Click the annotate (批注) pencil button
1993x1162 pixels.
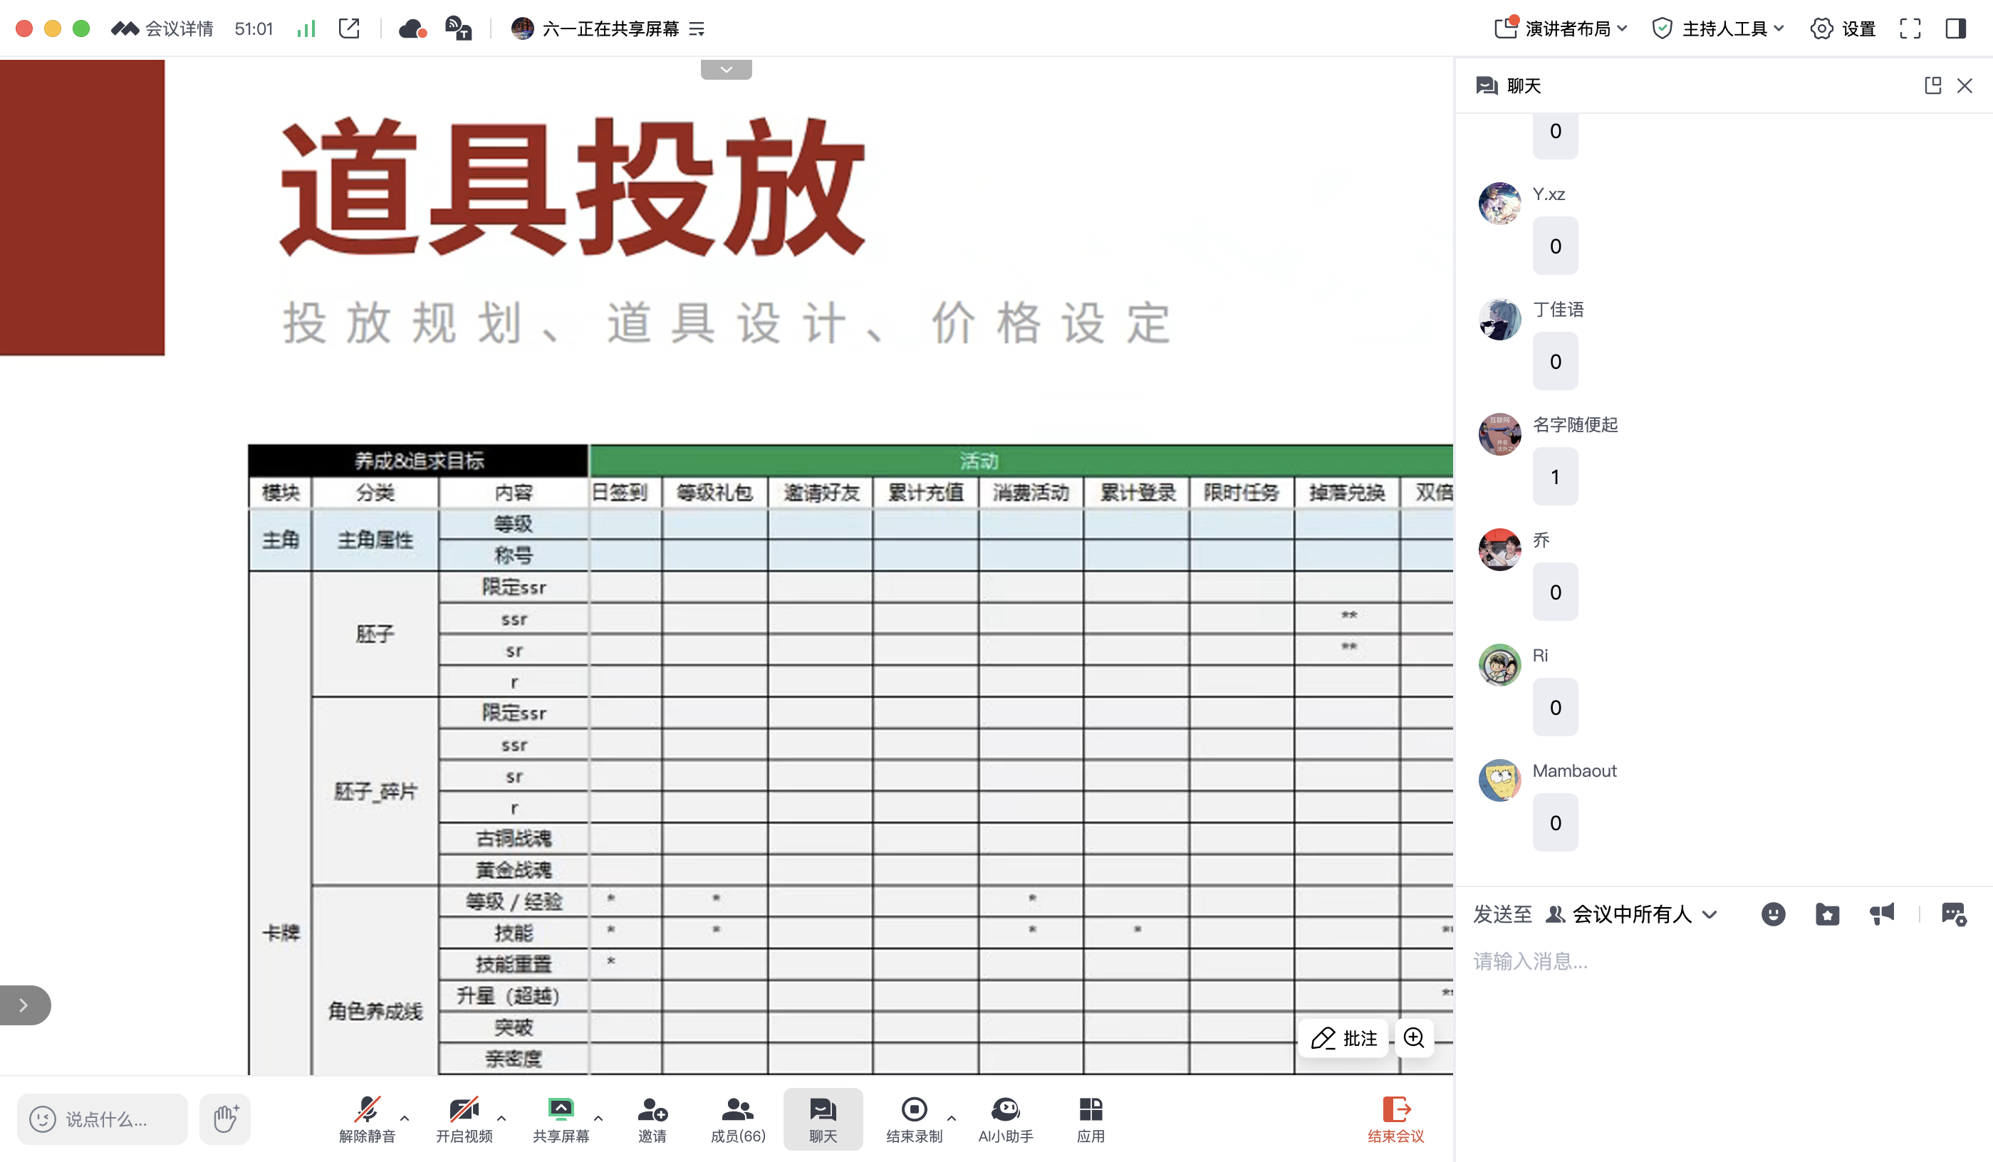tap(1343, 1038)
